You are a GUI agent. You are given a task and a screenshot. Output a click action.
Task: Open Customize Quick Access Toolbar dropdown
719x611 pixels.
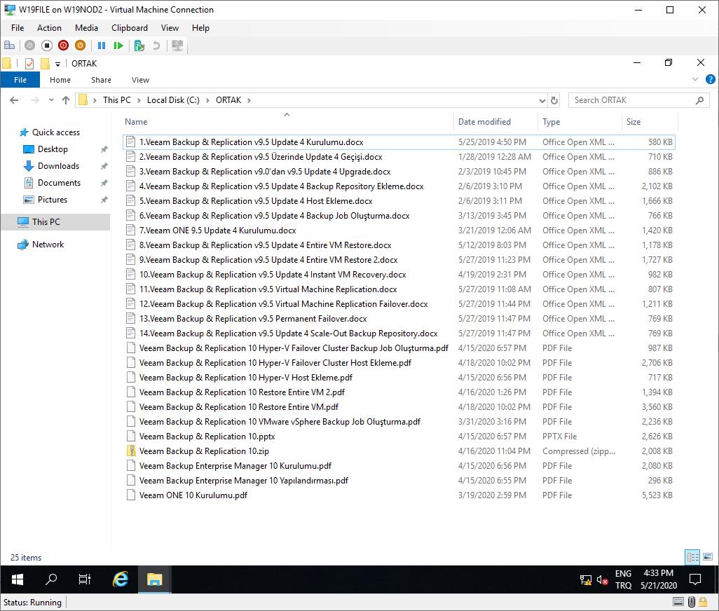57,64
